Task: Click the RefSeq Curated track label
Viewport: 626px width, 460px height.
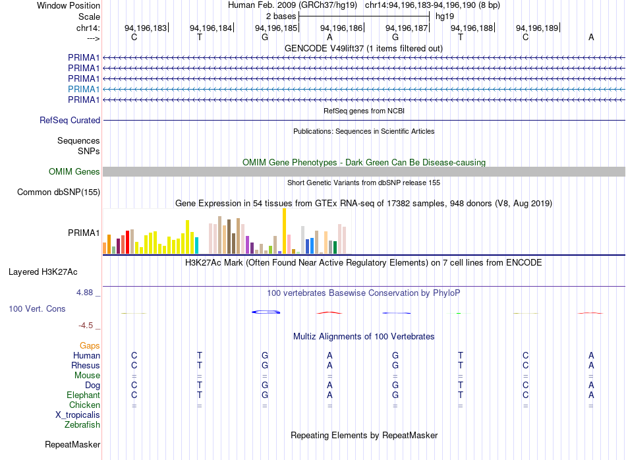Action: click(70, 120)
